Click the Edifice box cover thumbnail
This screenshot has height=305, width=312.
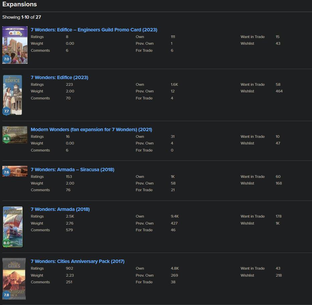(12, 95)
